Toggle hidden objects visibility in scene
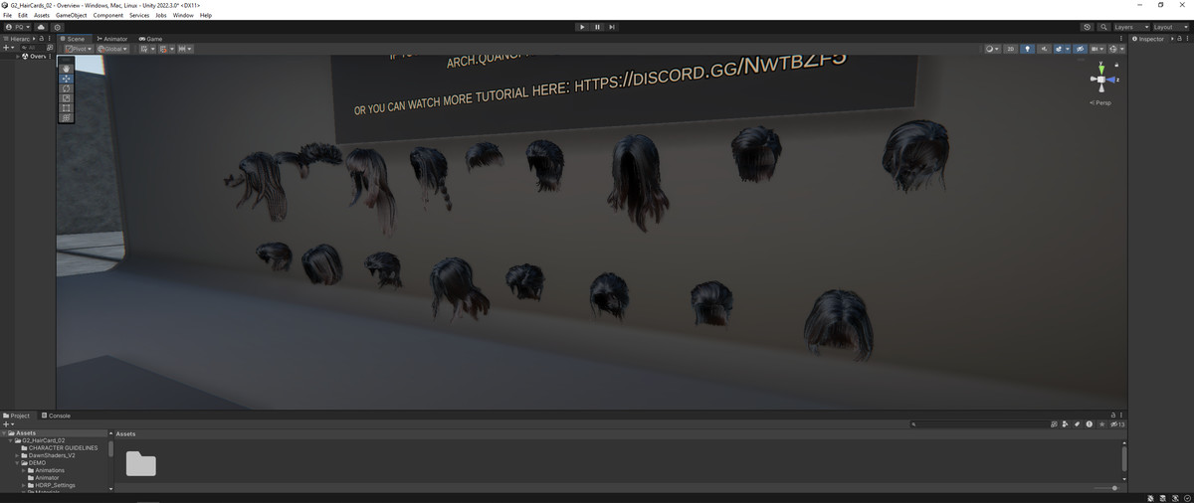The height and width of the screenshot is (503, 1194). click(x=1080, y=49)
